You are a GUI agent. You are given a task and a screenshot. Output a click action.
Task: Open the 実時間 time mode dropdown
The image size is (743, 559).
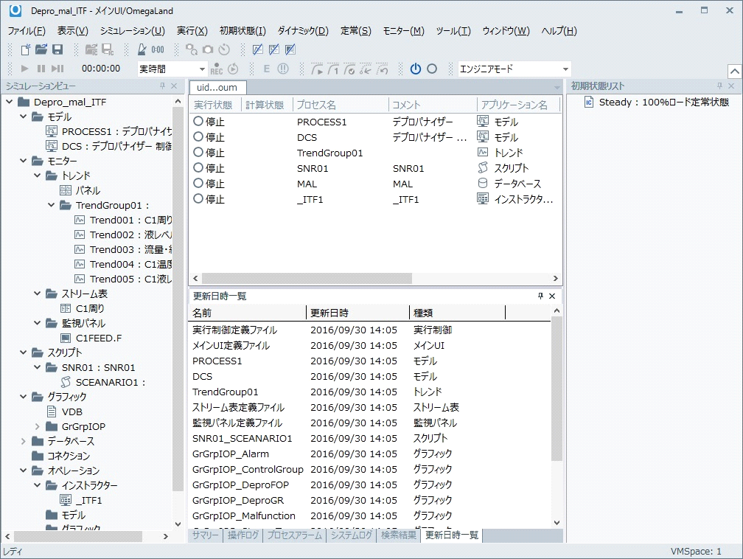(203, 68)
